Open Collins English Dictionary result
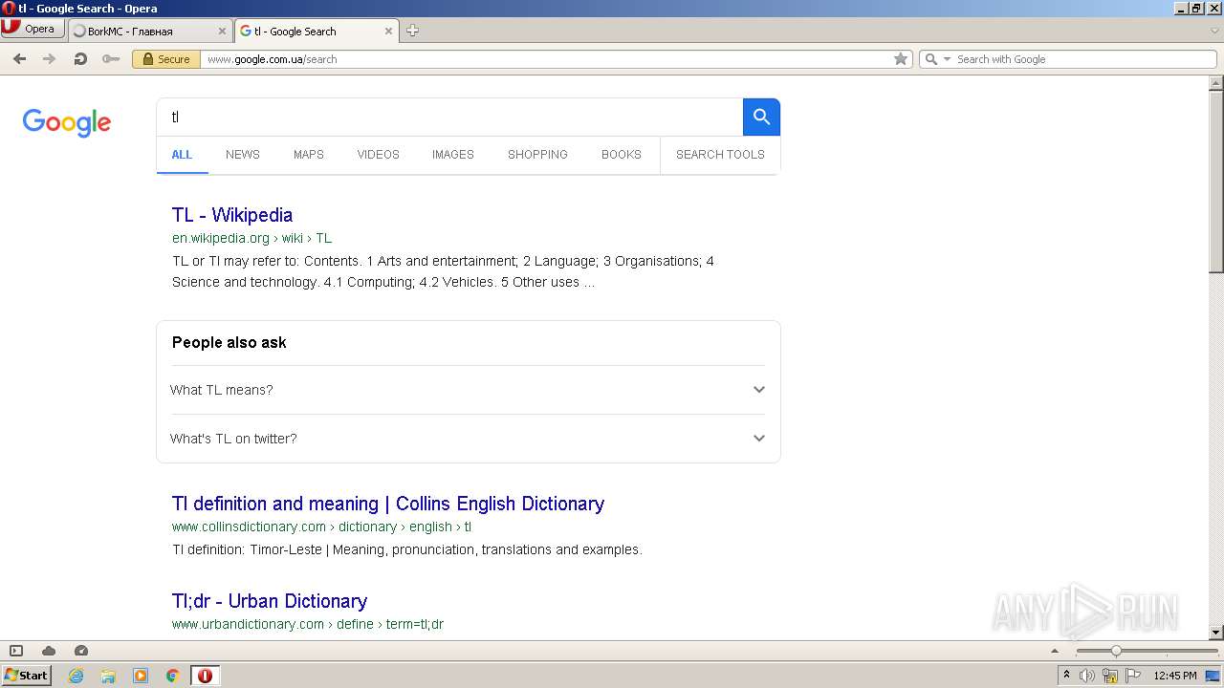This screenshot has width=1224, height=688. (388, 504)
